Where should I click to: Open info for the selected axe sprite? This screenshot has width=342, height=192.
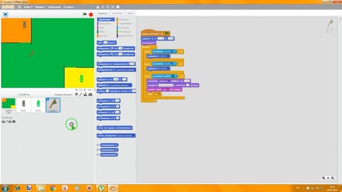tap(48, 99)
